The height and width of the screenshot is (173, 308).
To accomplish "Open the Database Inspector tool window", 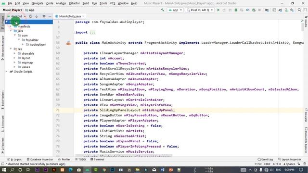I will (x=40, y=160).
